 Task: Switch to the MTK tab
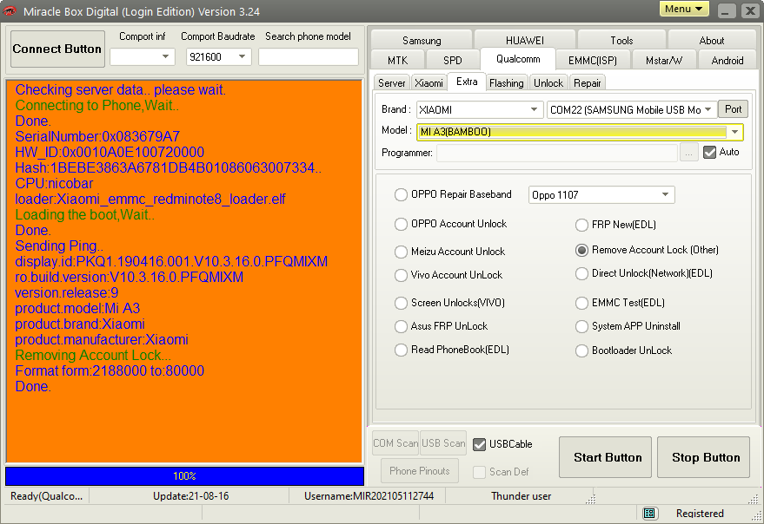coord(397,61)
